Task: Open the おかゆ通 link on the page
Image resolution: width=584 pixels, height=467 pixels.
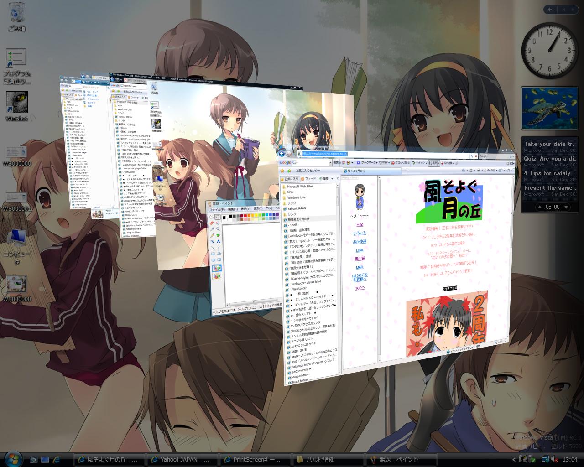Action: point(360,241)
